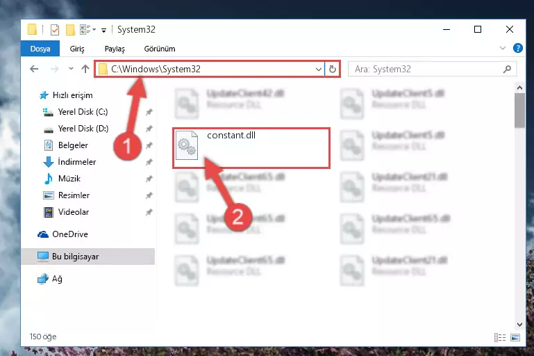Go up one folder level
Image resolution: width=534 pixels, height=356 pixels.
coord(85,69)
